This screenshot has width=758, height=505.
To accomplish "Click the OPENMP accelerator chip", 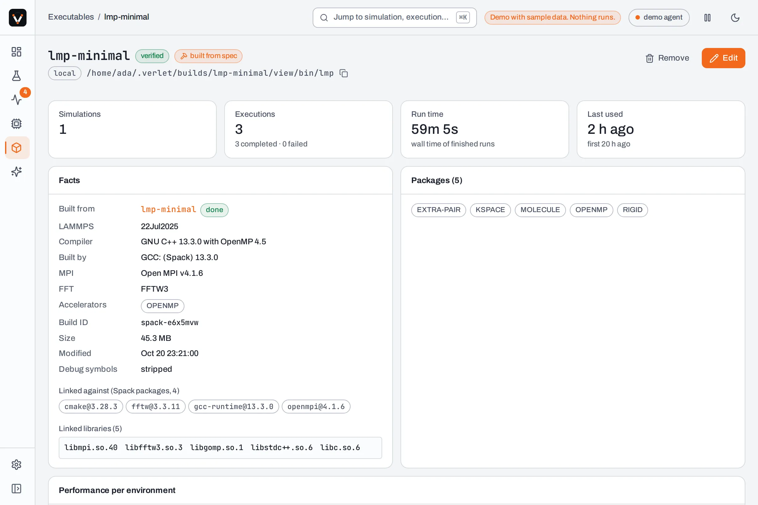I will (162, 306).
